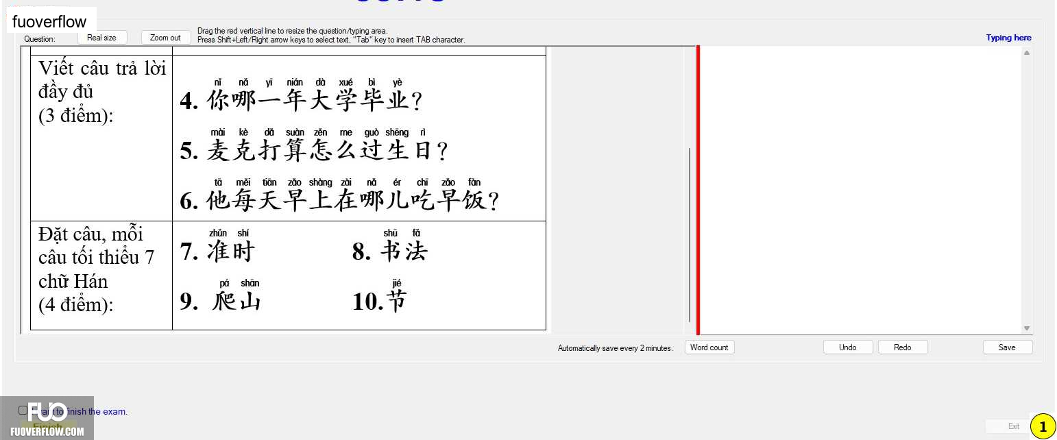1057x440 pixels.
Task: Tick the finish the exam checkbox
Action: pos(23,411)
